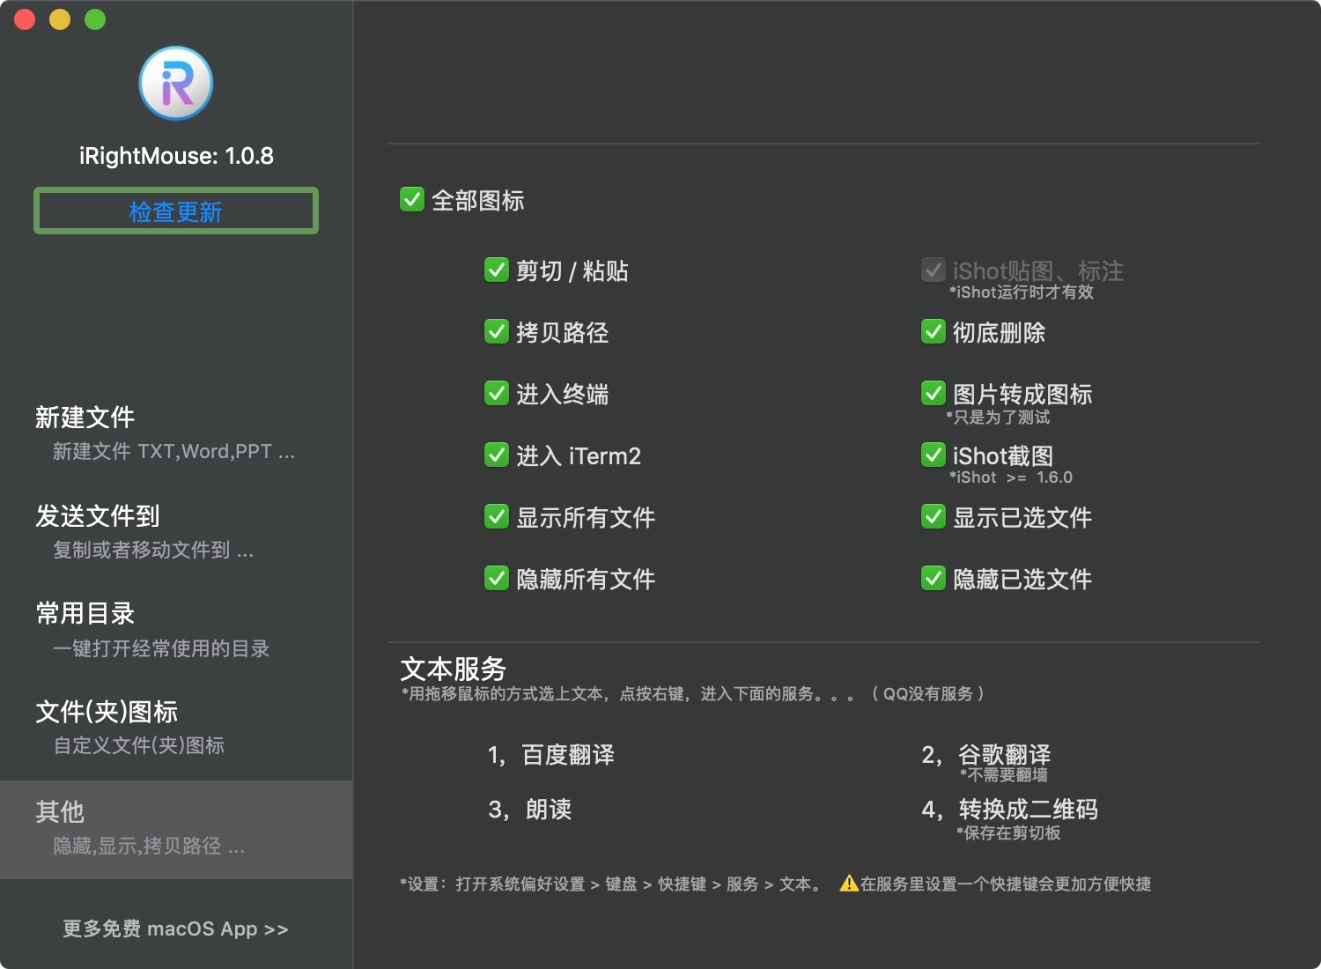Click the *用拖移鼠标的方式选上文本 description line
Viewport: 1321px width, 969px height.
click(692, 694)
